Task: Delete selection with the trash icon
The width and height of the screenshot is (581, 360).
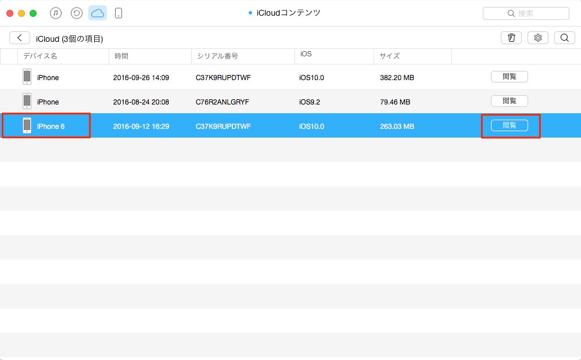Action: [x=511, y=38]
